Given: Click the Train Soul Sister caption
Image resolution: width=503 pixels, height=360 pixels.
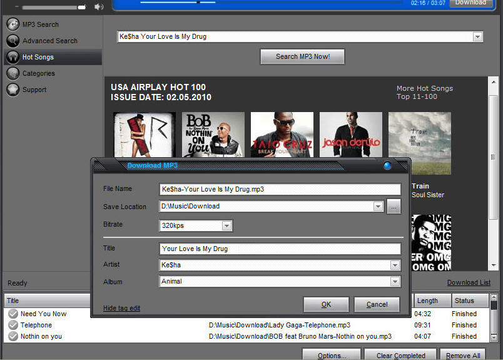Looking at the screenshot, I should [428, 190].
